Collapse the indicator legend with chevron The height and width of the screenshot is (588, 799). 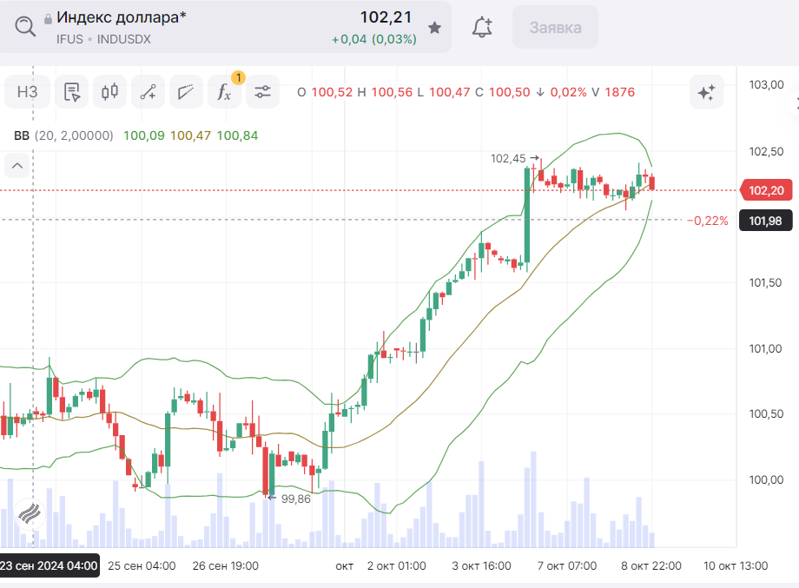click(x=17, y=165)
